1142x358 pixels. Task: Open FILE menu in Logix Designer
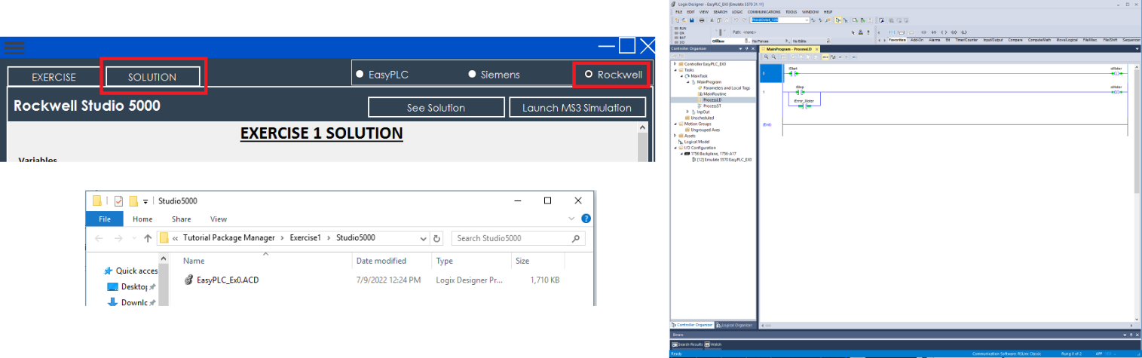pyautogui.click(x=678, y=12)
